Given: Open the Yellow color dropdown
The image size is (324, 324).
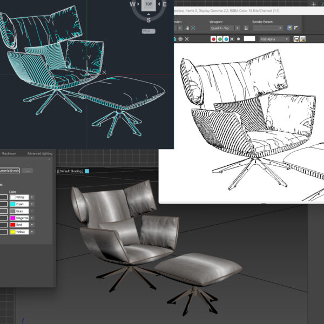Looking at the screenshot, I should pos(32,232).
